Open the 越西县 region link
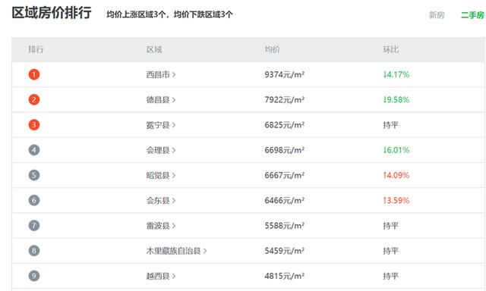486x291 pixels. click(161, 276)
